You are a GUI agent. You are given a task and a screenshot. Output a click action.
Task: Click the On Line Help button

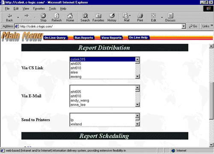[x=138, y=38]
